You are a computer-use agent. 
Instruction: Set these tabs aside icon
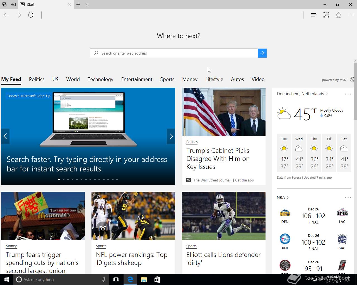tap(13, 4)
